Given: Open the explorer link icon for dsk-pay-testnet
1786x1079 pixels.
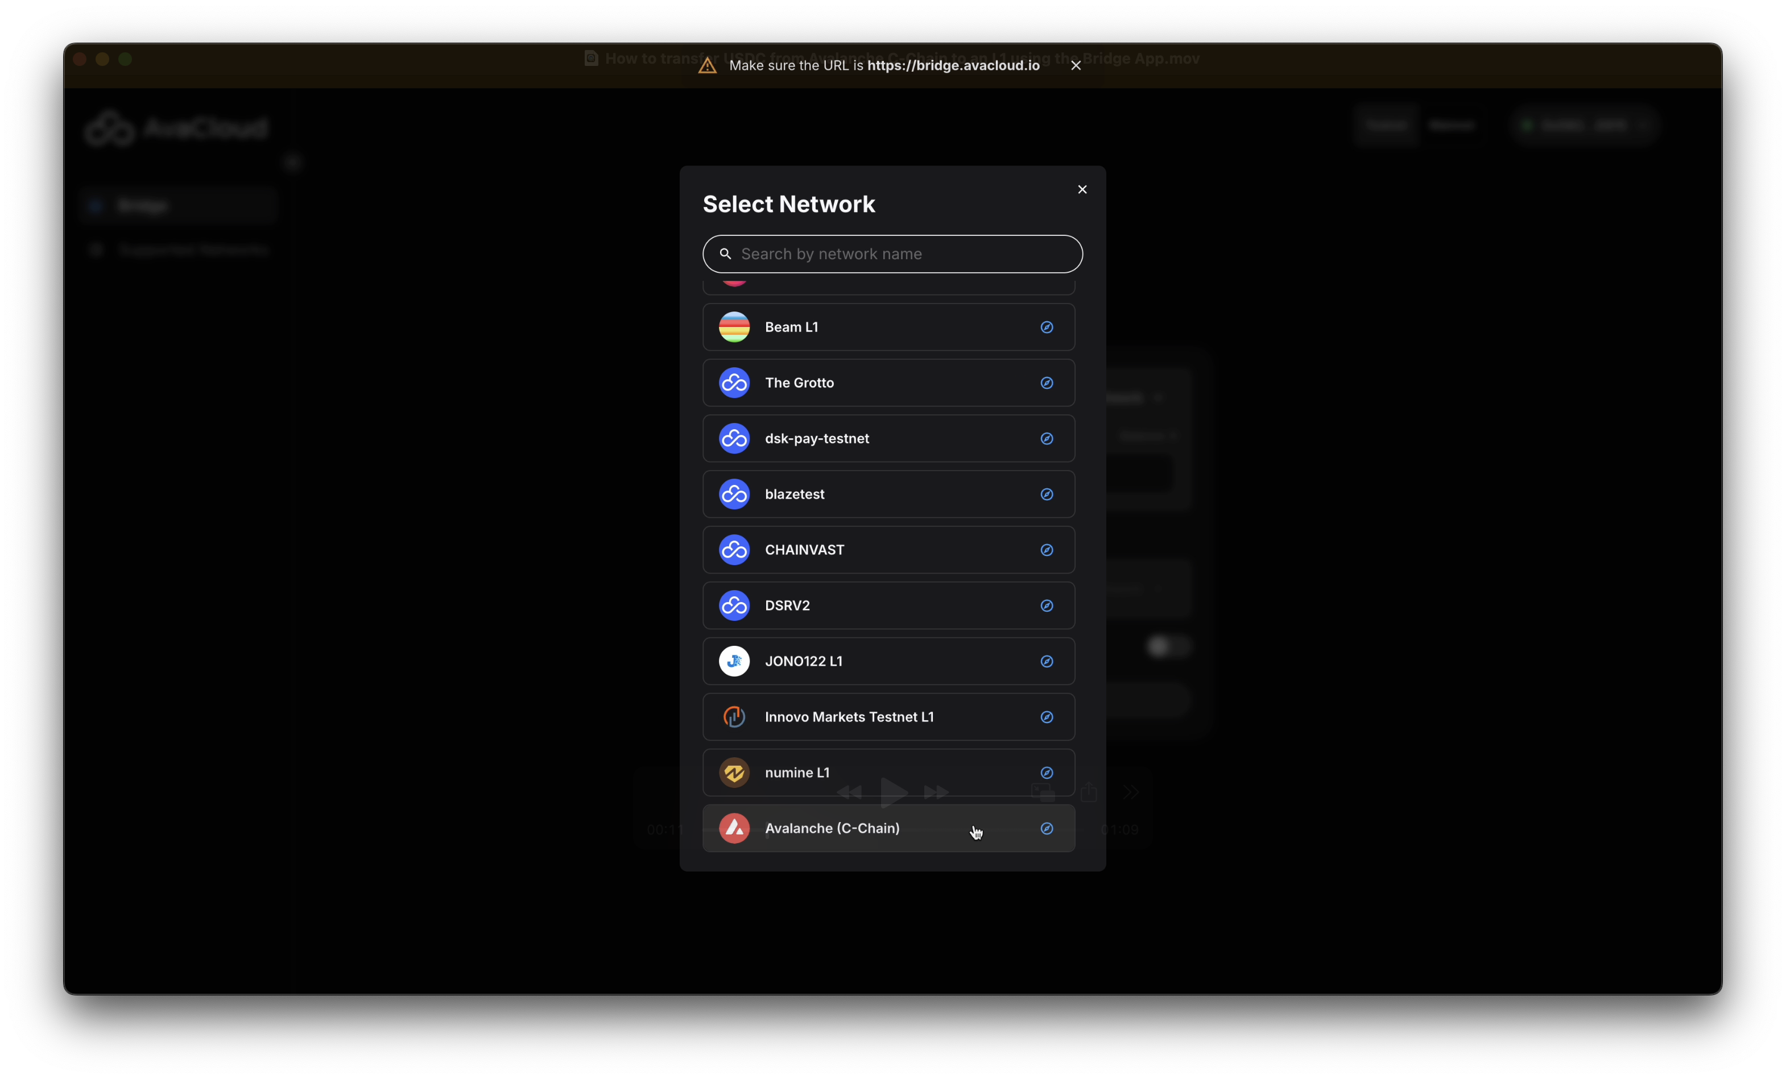Looking at the screenshot, I should [1046, 438].
